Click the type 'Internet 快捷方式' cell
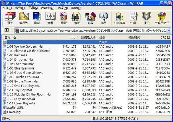The height and width of the screenshot is (122, 173). [110, 108]
